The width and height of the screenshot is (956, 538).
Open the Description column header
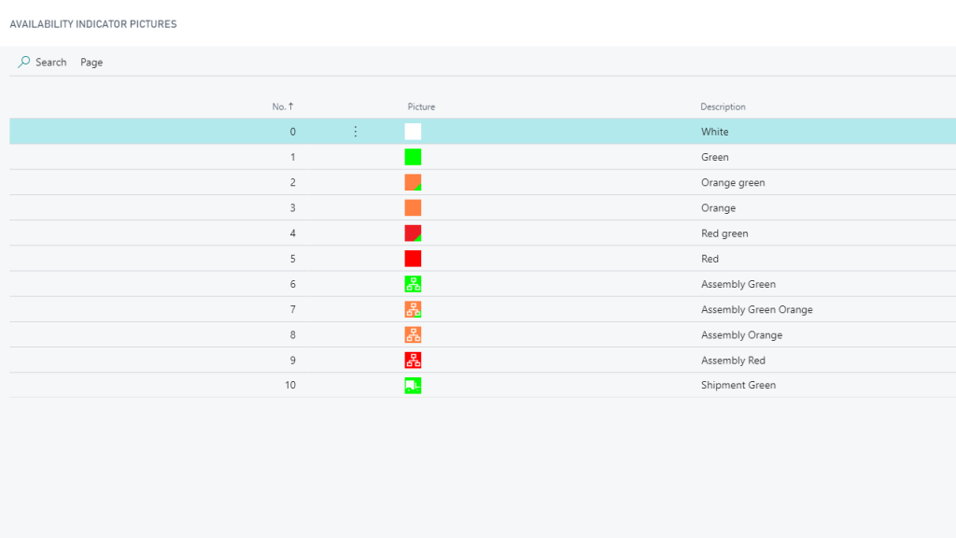[x=723, y=106]
